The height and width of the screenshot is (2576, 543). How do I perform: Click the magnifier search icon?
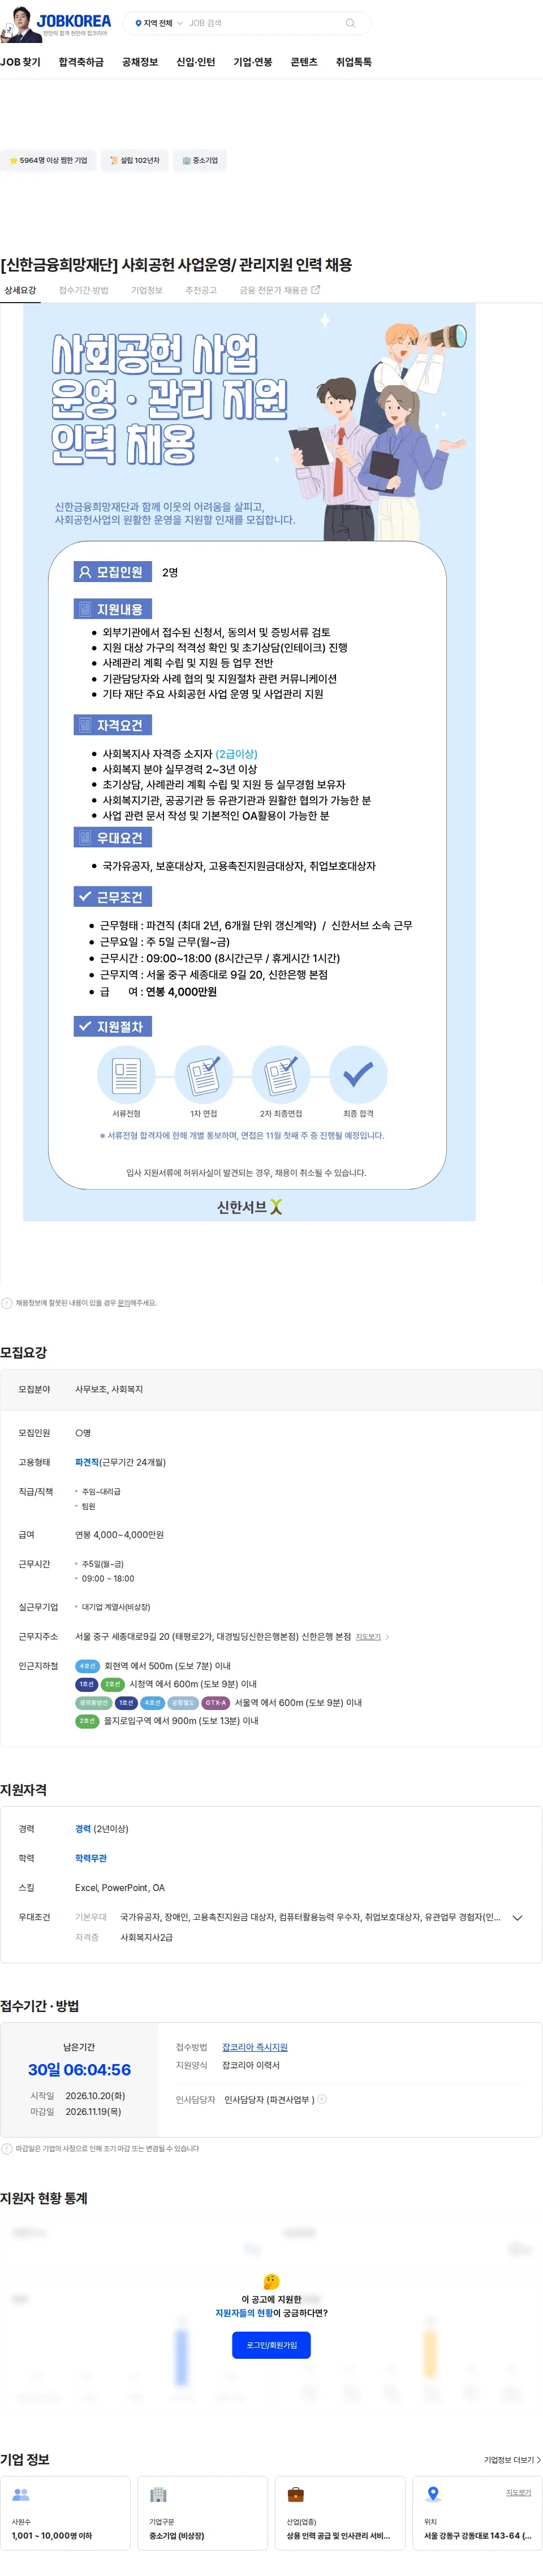[x=350, y=23]
